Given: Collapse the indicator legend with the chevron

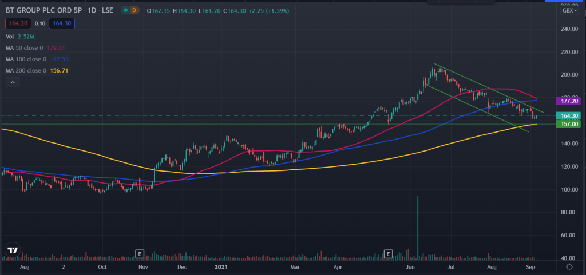Looking at the screenshot, I should pos(13,82).
